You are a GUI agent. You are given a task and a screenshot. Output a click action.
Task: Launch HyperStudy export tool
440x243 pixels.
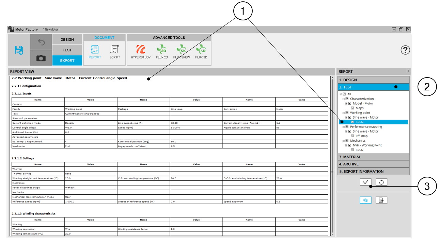coord(141,52)
